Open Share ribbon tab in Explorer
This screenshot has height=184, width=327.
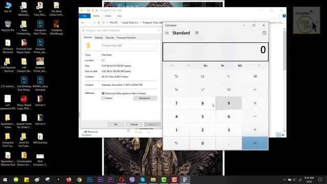pyautogui.click(x=108, y=16)
